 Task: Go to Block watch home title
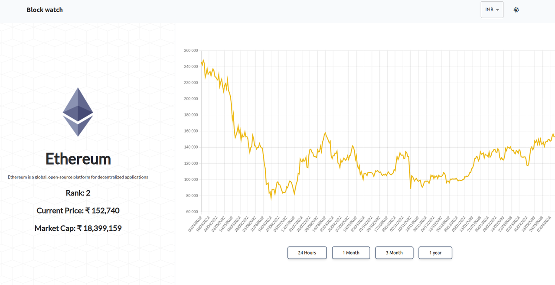click(x=45, y=10)
